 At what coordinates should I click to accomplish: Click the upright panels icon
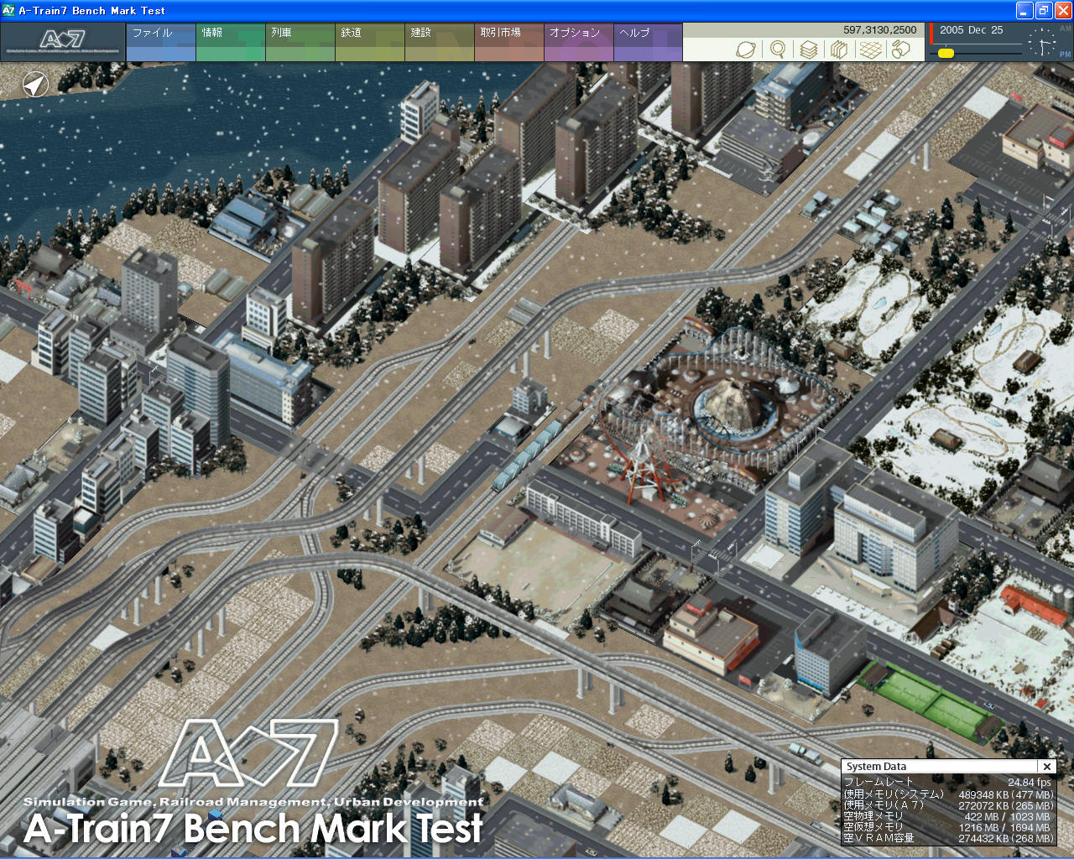838,49
